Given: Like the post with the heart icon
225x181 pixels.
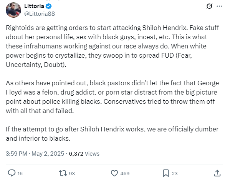Looking at the screenshot, I should [114, 173].
